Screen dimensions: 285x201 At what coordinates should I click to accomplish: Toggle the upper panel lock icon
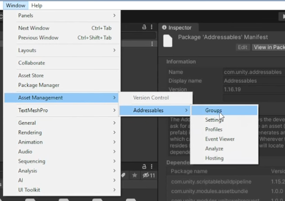click(144, 27)
